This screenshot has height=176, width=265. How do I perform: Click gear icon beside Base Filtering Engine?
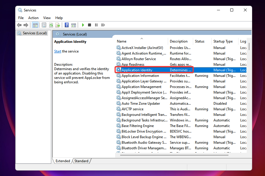click(118, 126)
